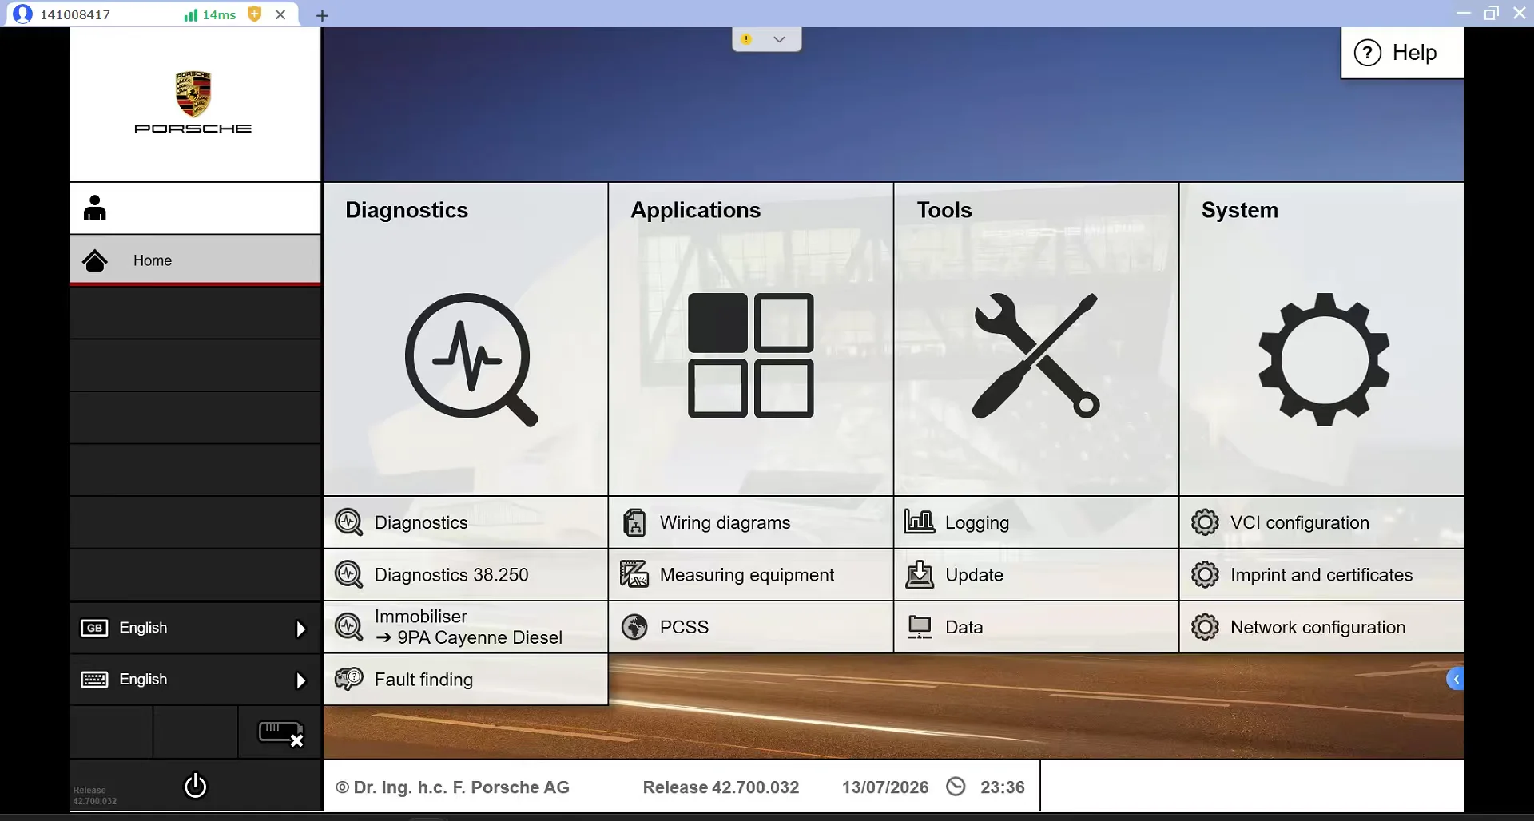Image resolution: width=1534 pixels, height=821 pixels.
Task: Expand the GB English language selector
Action: click(195, 628)
